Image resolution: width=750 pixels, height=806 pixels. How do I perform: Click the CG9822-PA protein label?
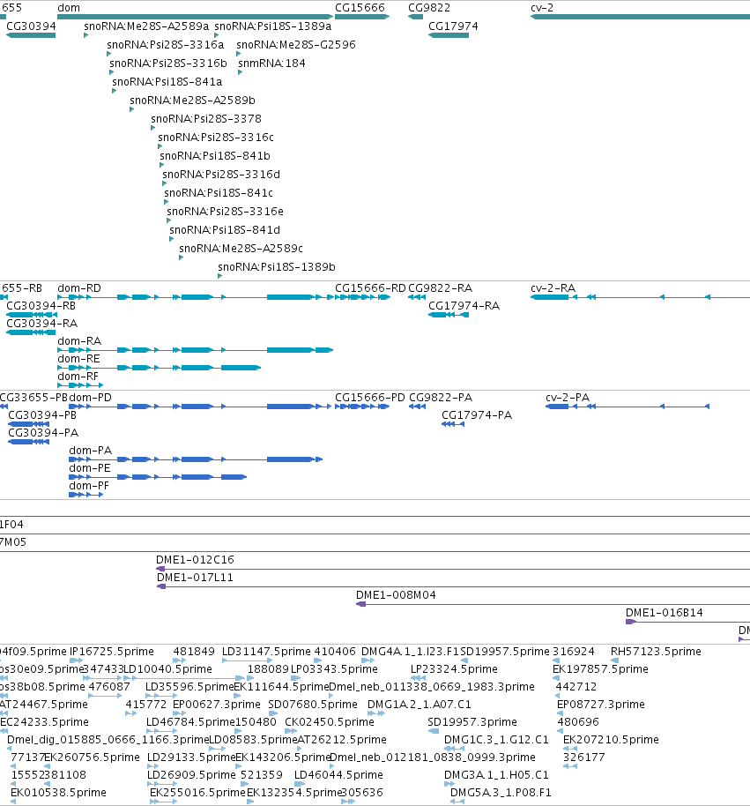[441, 398]
